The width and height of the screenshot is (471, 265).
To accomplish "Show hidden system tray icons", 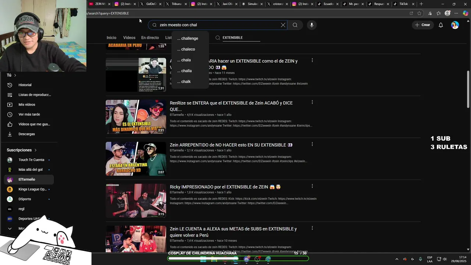I will pyautogui.click(x=397, y=259).
